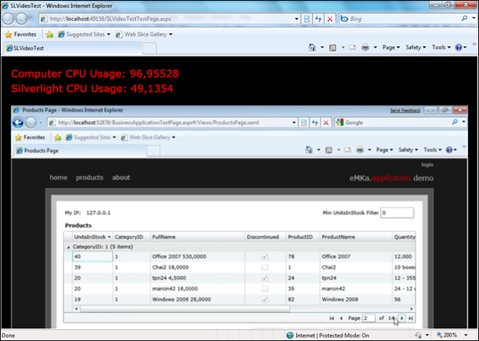
Task: Open Web Slice Gallery dropdown in outer window
Action: 170,34
